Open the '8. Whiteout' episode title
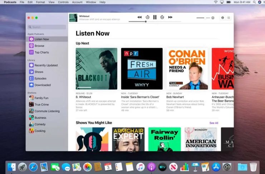 point(83,97)
